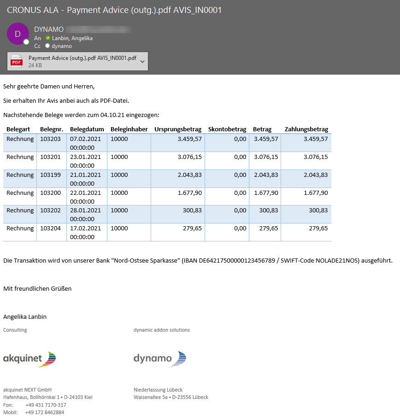Click the purple DYNAMO sender avatar

click(x=18, y=34)
